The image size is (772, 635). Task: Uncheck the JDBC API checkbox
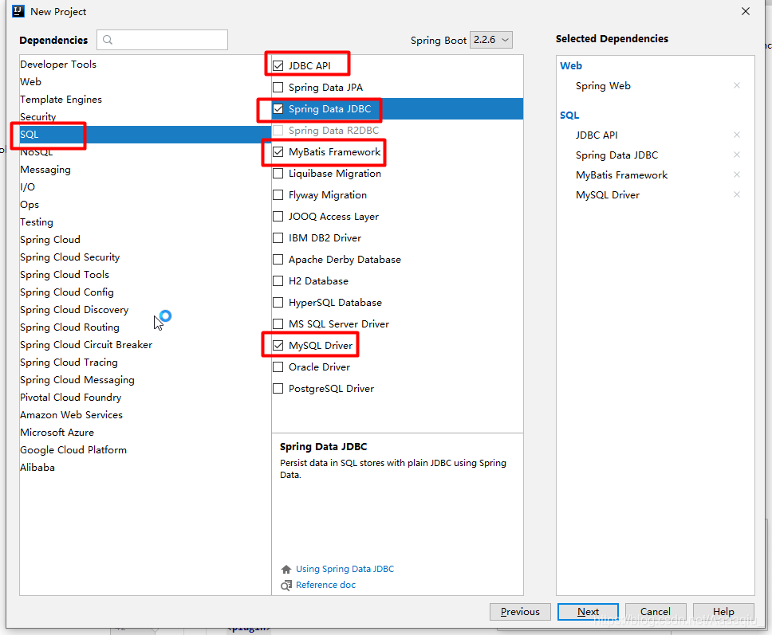[x=278, y=66]
